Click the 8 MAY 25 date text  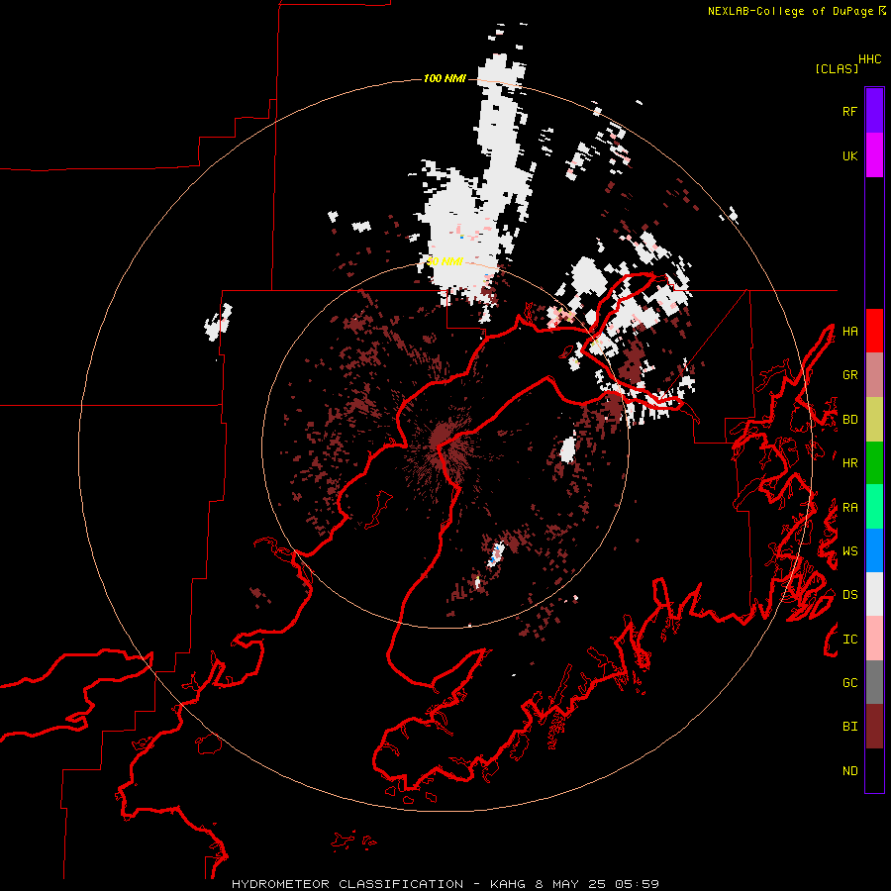pyautogui.click(x=573, y=884)
